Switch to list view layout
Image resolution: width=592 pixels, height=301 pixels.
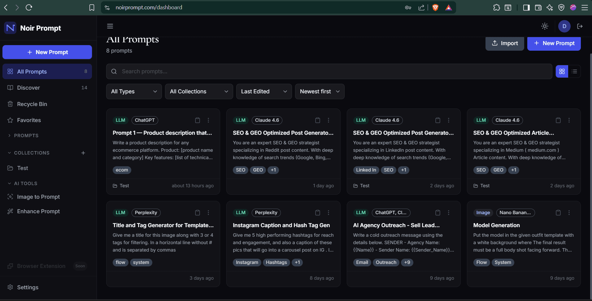(574, 71)
